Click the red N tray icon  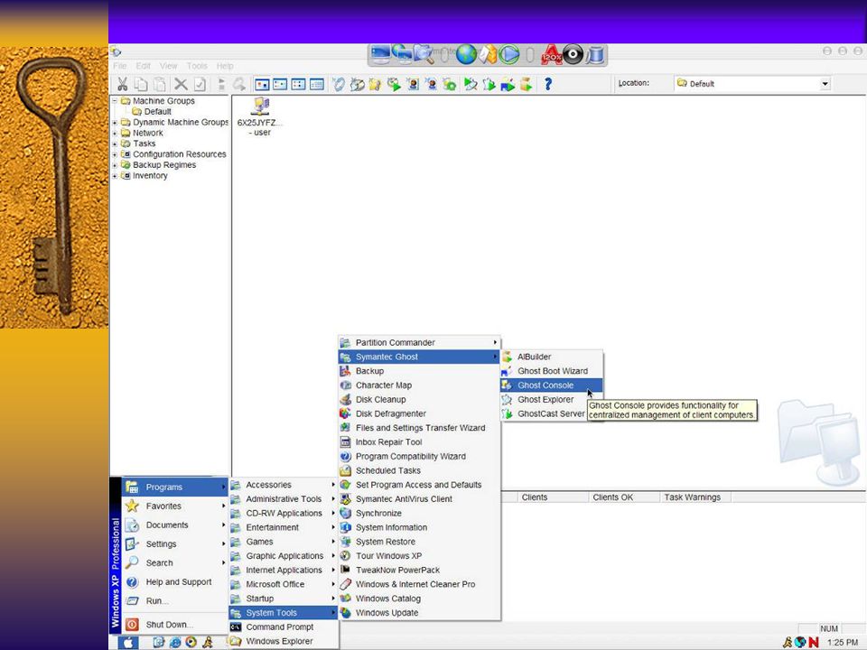814,642
